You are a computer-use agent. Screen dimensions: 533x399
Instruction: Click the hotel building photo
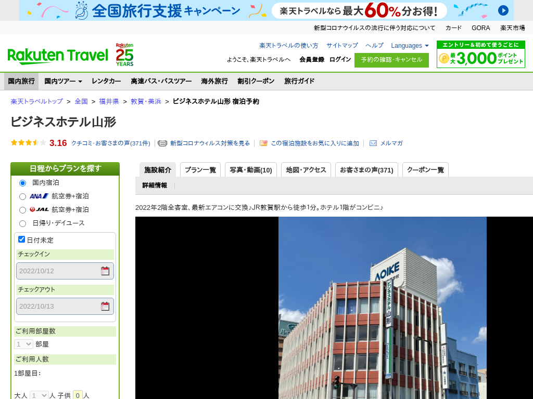pos(383,308)
